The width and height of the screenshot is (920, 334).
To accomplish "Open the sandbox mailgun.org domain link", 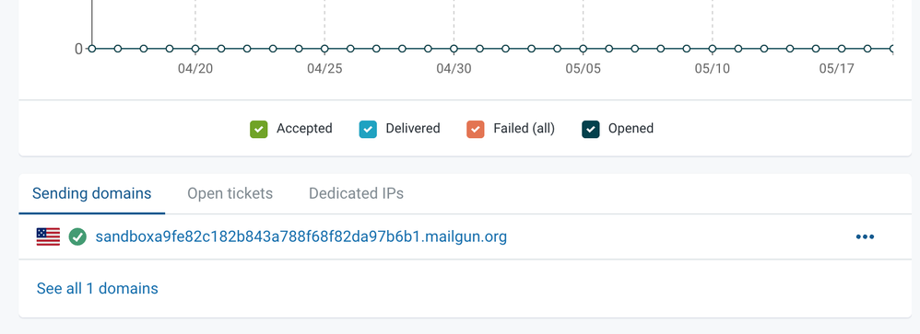I will 301,236.
